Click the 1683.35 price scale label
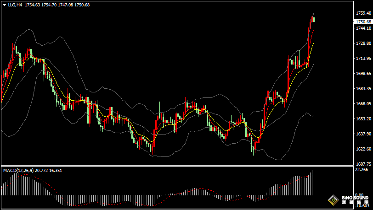373x210 pixels. [x=363, y=89]
